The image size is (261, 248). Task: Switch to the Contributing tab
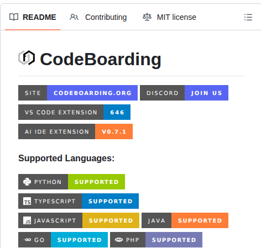pos(98,17)
